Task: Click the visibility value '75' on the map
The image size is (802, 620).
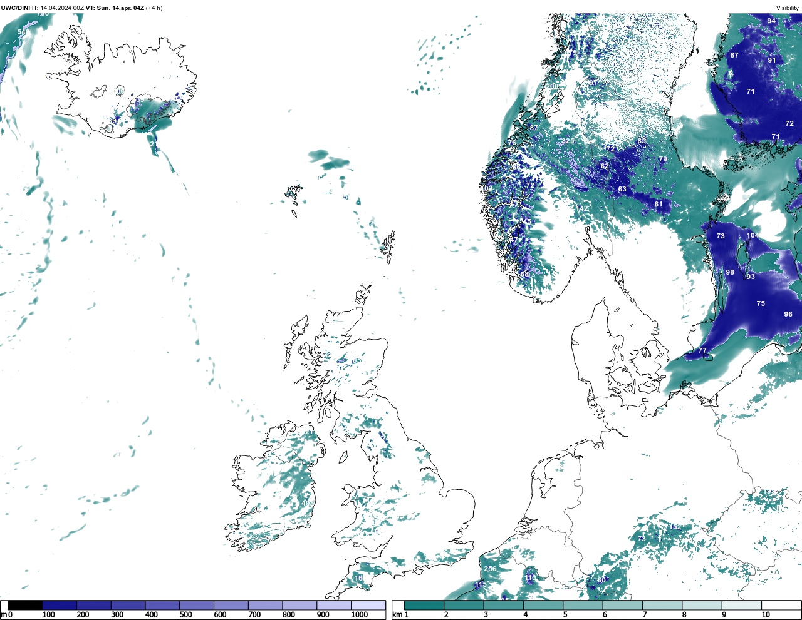Action: click(761, 303)
